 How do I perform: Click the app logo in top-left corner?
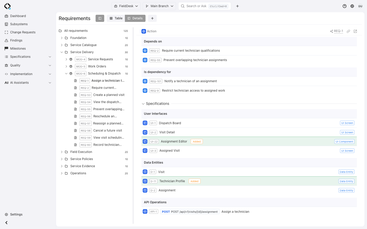tap(7, 6)
